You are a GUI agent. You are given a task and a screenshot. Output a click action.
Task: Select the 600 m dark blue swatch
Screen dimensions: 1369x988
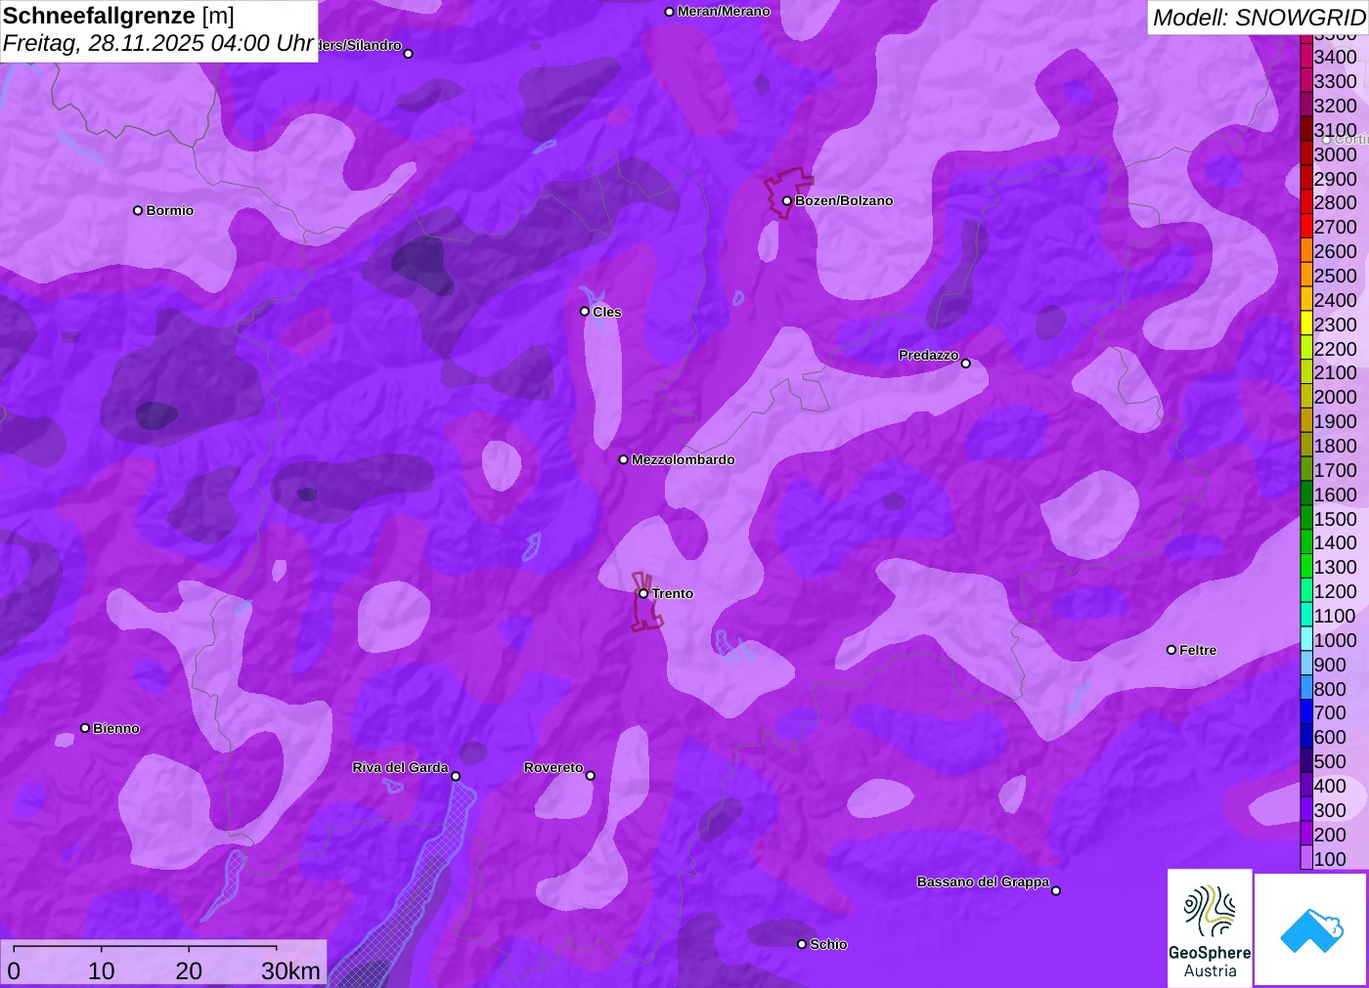[x=1306, y=737]
